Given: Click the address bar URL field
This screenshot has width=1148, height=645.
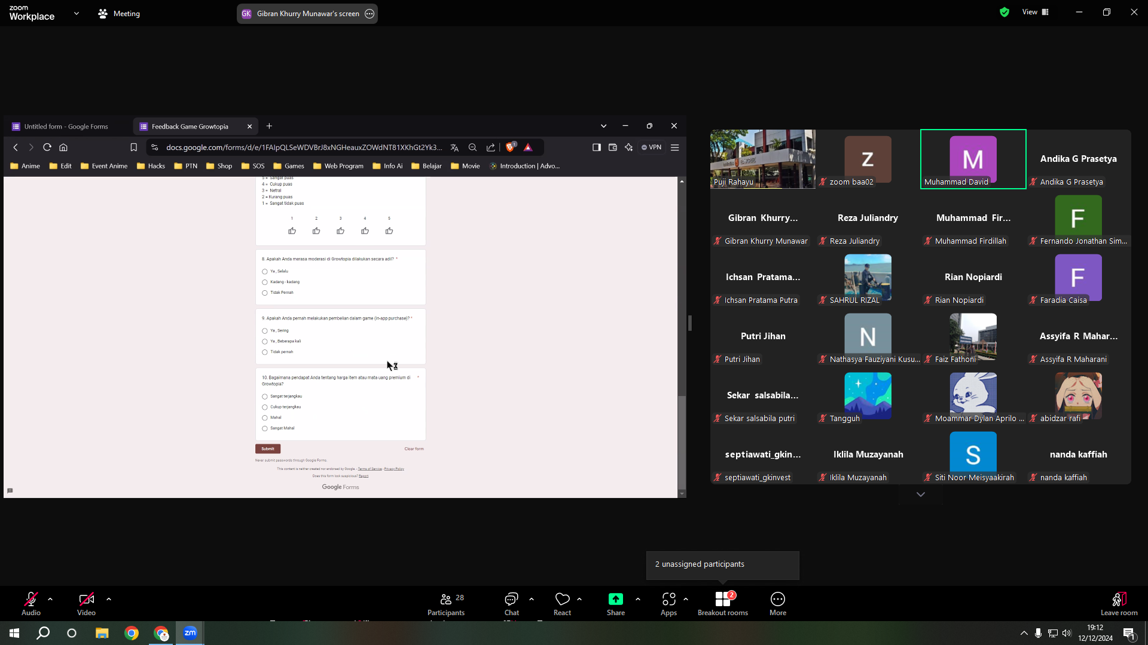Looking at the screenshot, I should click(x=304, y=148).
